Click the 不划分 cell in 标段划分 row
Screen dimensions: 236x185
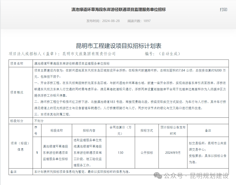[x=39, y=121]
